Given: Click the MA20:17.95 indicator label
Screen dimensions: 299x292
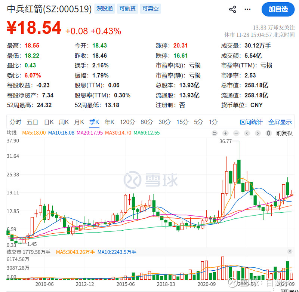Looking at the screenshot, I should point(90,133).
